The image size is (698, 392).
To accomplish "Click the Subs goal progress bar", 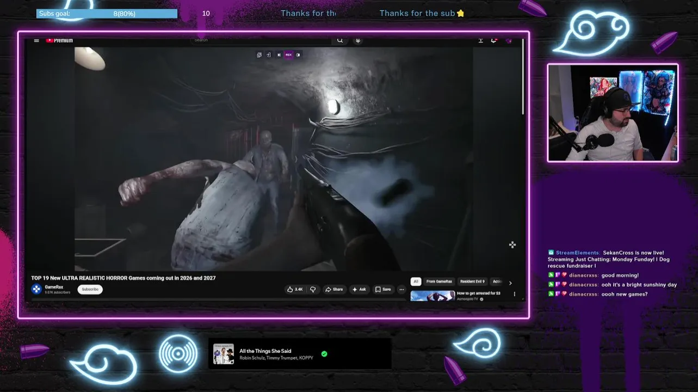I will (107, 14).
